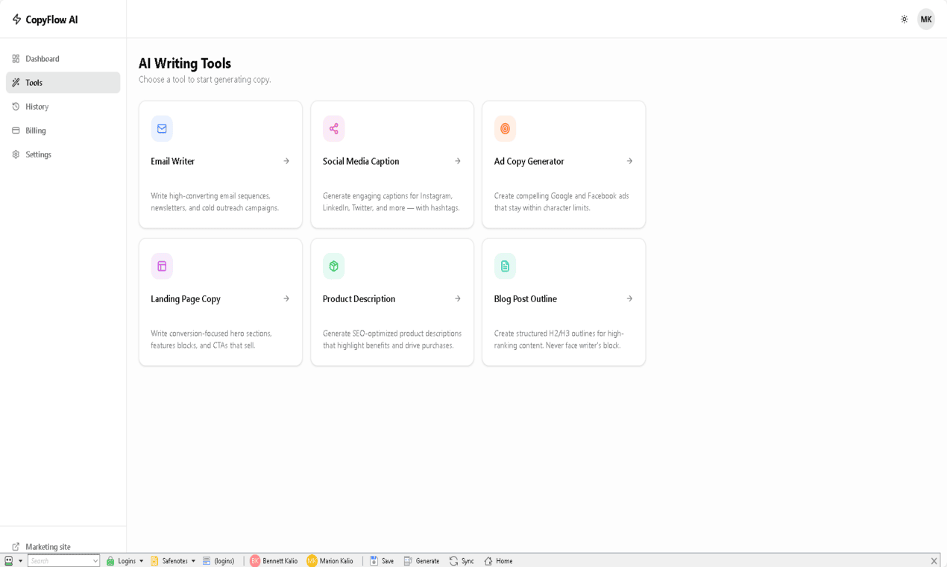Click the Product Description cube icon
The width and height of the screenshot is (947, 567).
coord(333,266)
